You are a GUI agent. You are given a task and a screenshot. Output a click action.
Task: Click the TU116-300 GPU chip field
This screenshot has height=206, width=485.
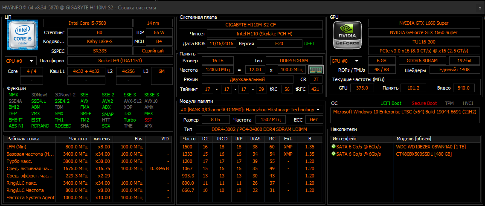(x=424, y=41)
